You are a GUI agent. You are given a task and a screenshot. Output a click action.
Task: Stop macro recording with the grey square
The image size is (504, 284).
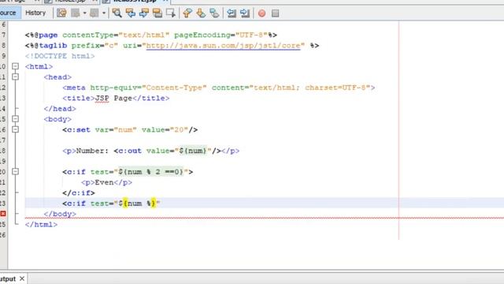[x=275, y=13]
